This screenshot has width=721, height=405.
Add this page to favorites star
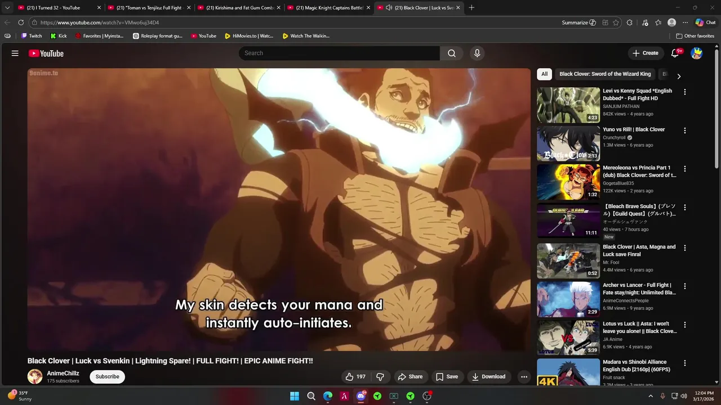click(616, 22)
